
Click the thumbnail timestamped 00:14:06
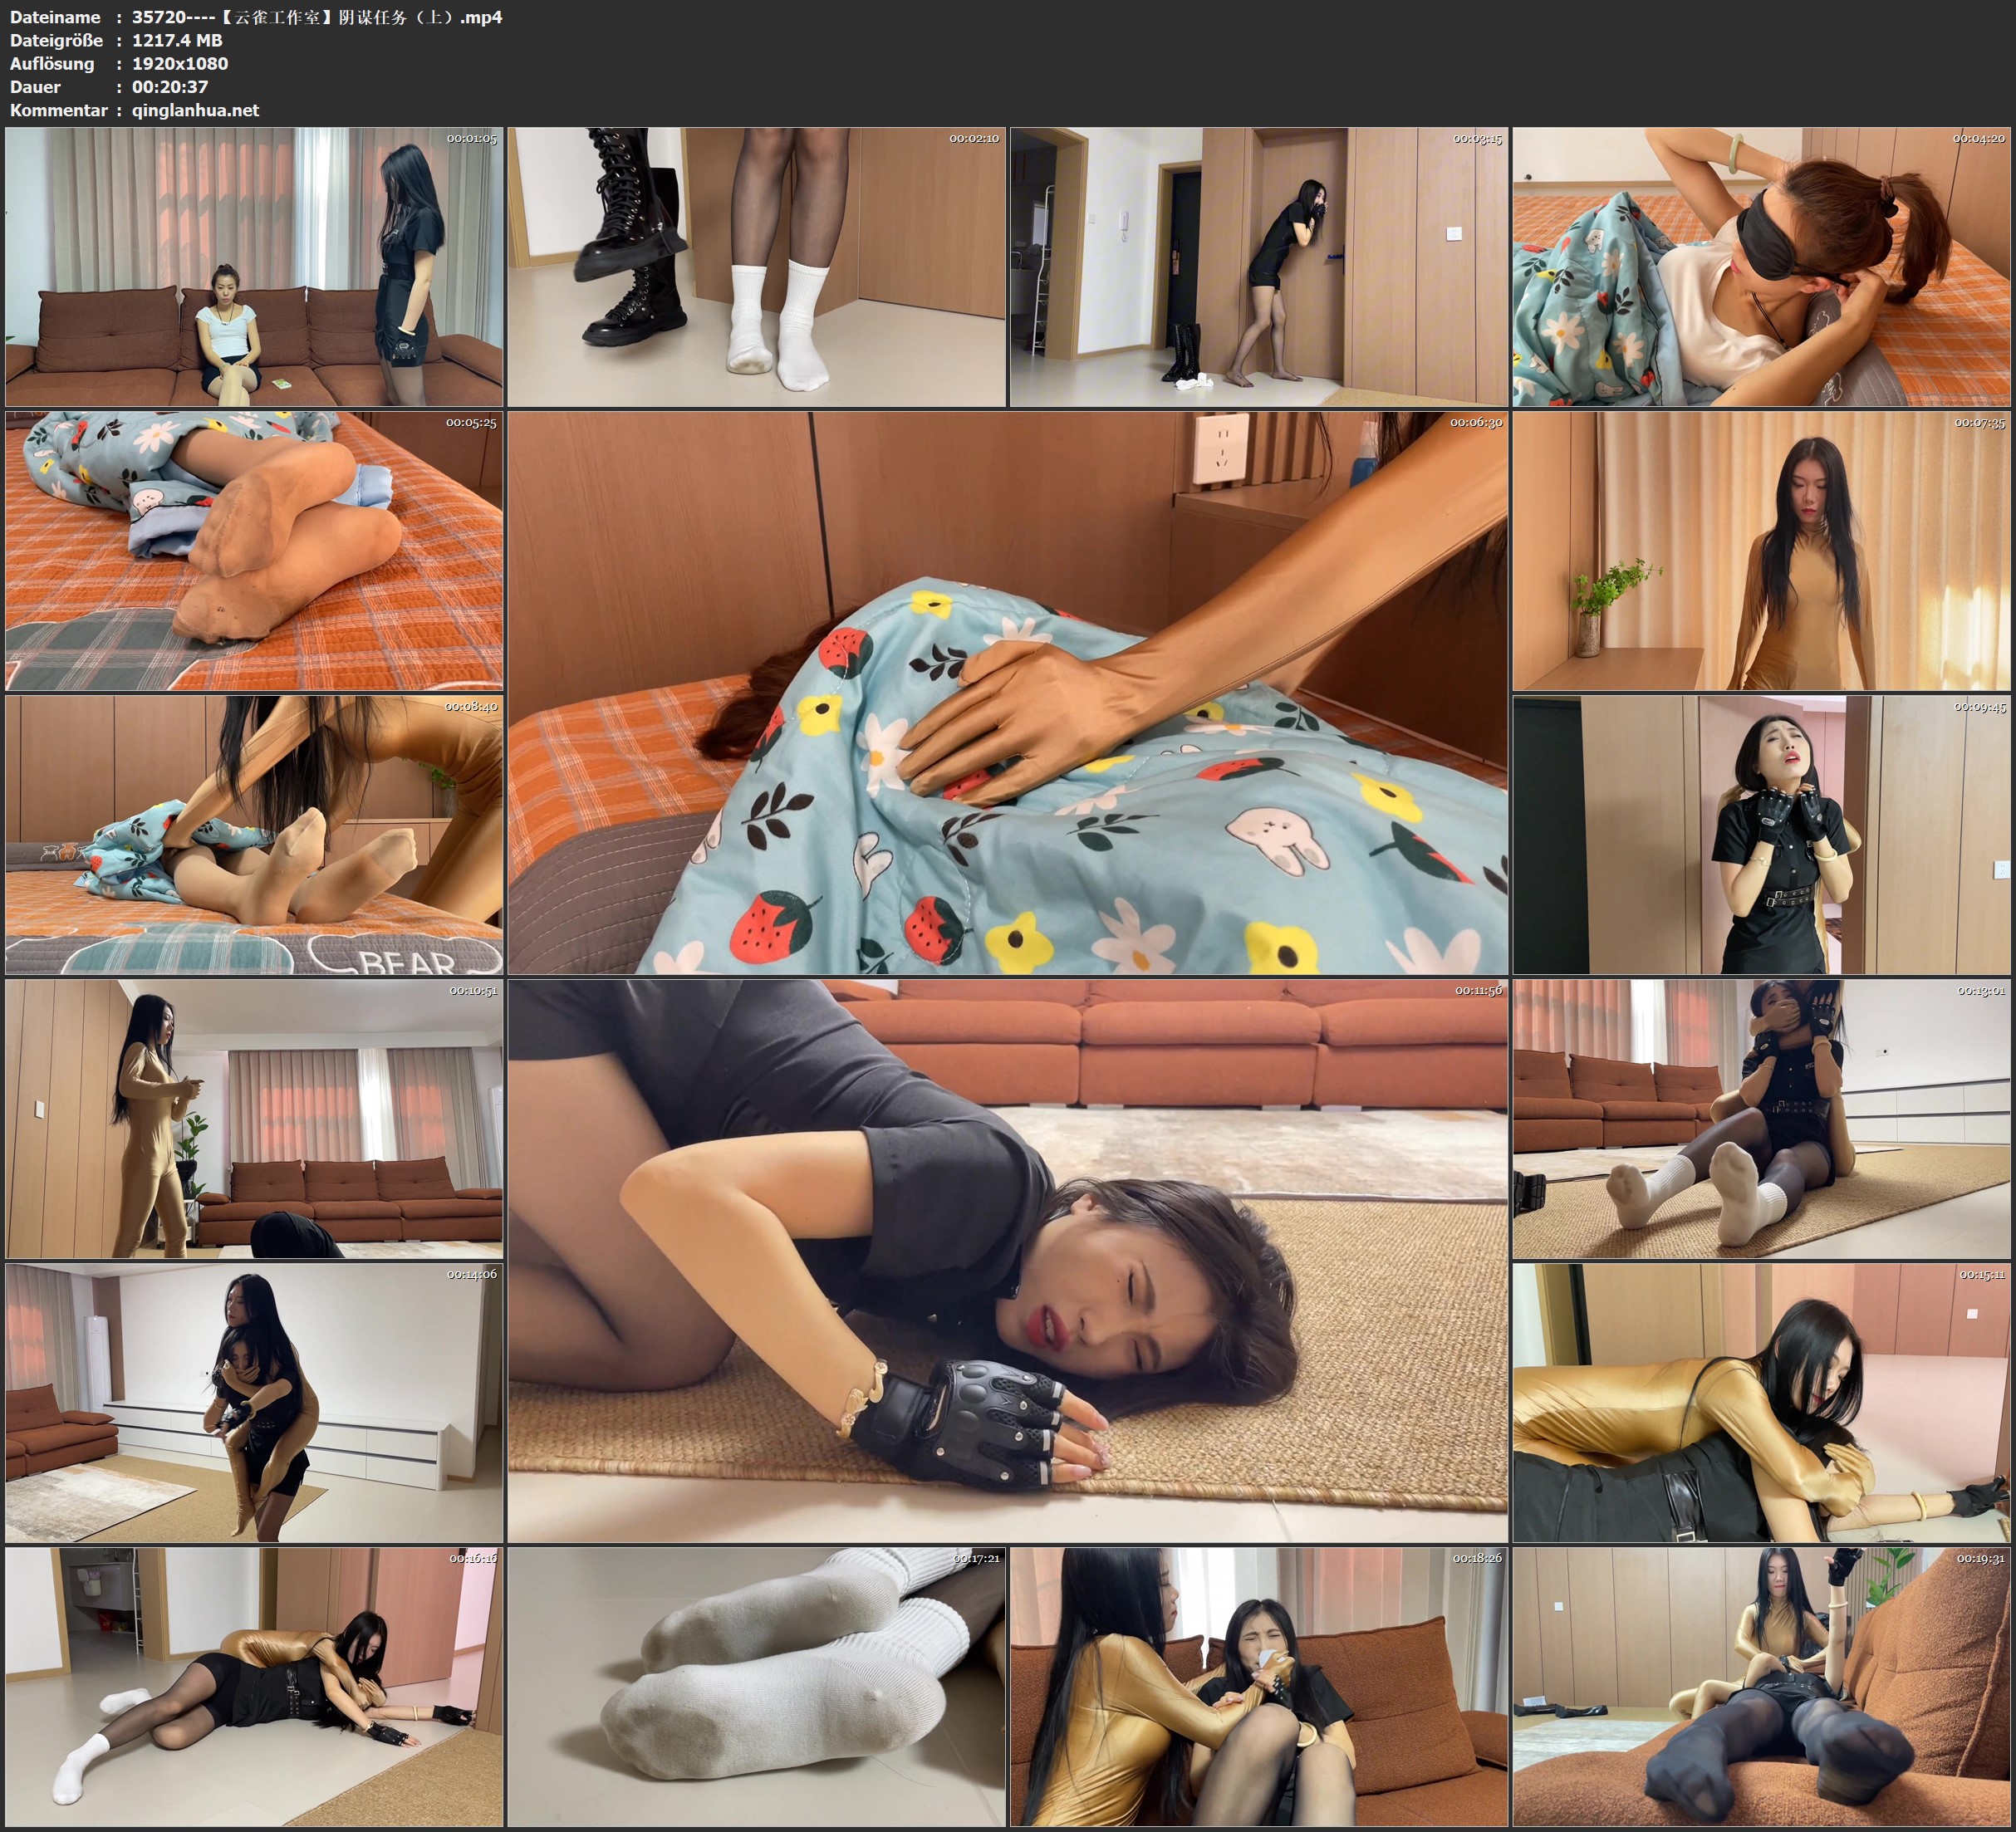[254, 1402]
